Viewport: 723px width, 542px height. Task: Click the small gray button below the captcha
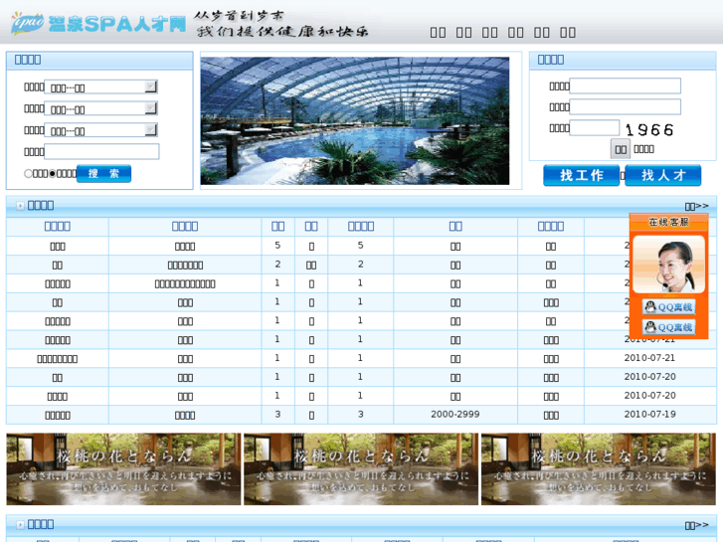click(621, 149)
